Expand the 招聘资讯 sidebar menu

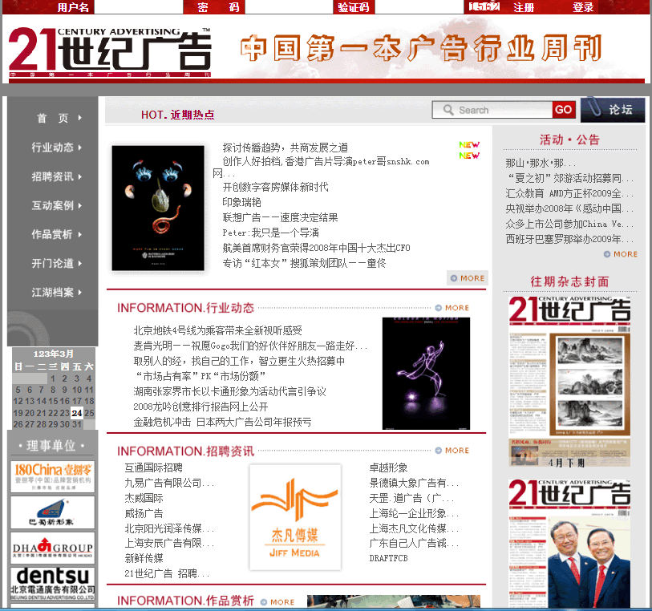tap(58, 176)
